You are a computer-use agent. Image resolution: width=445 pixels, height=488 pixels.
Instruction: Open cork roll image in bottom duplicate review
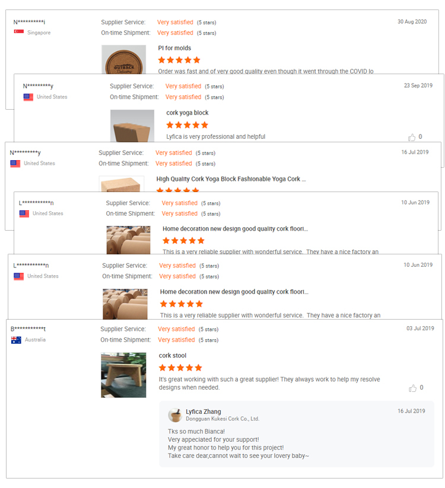point(125,304)
